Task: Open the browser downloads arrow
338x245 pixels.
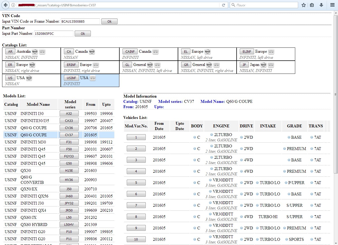Action: click(321, 5)
